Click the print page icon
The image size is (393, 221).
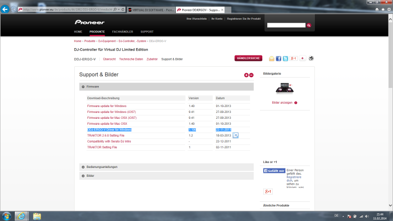[311, 58]
